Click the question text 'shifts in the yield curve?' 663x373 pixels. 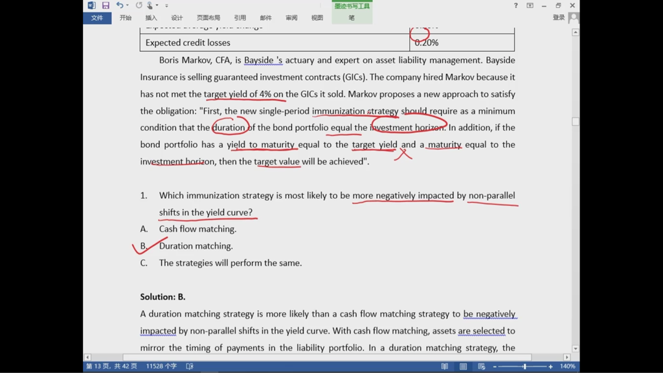click(x=206, y=212)
